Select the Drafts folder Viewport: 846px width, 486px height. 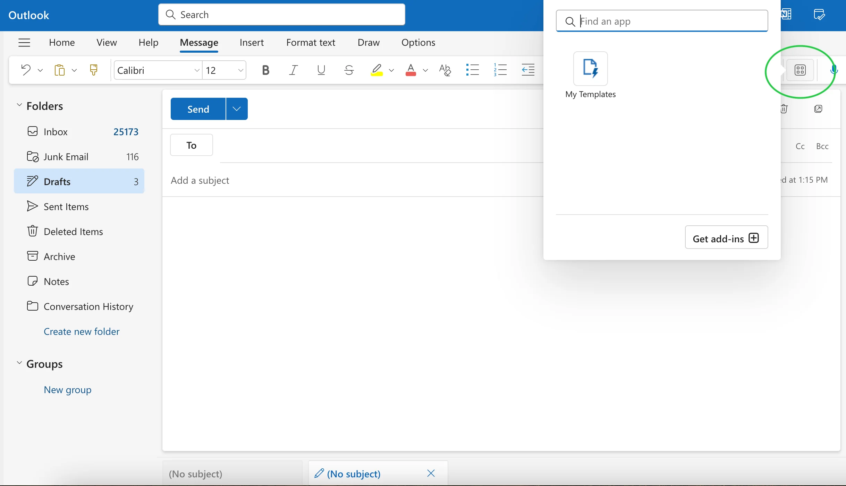coord(79,181)
